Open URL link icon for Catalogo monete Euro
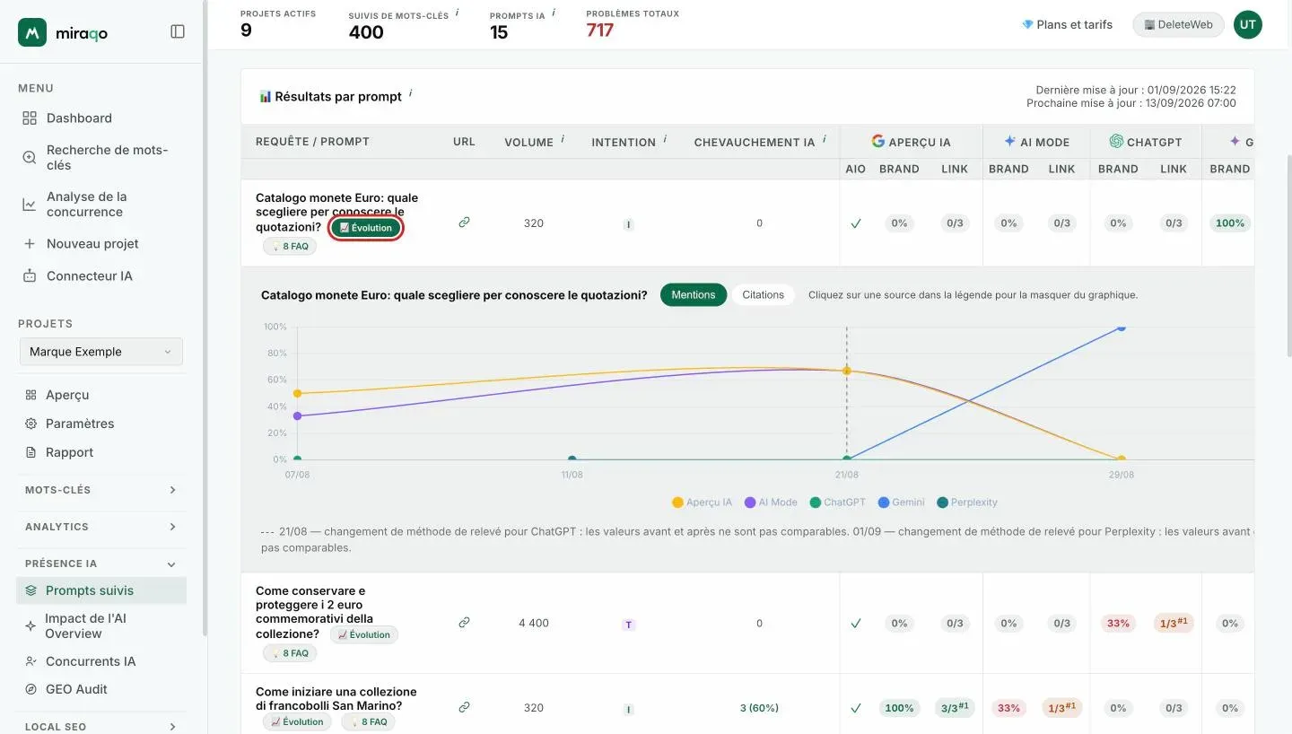The image size is (1292, 734). pyautogui.click(x=464, y=223)
